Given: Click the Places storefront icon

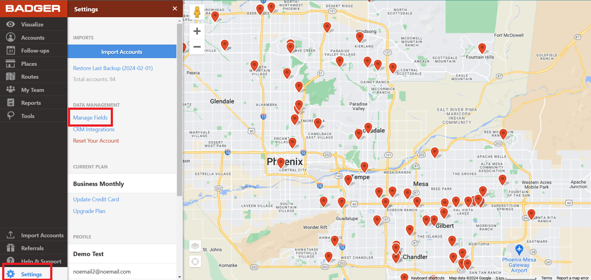Looking at the screenshot, I should coord(10,64).
